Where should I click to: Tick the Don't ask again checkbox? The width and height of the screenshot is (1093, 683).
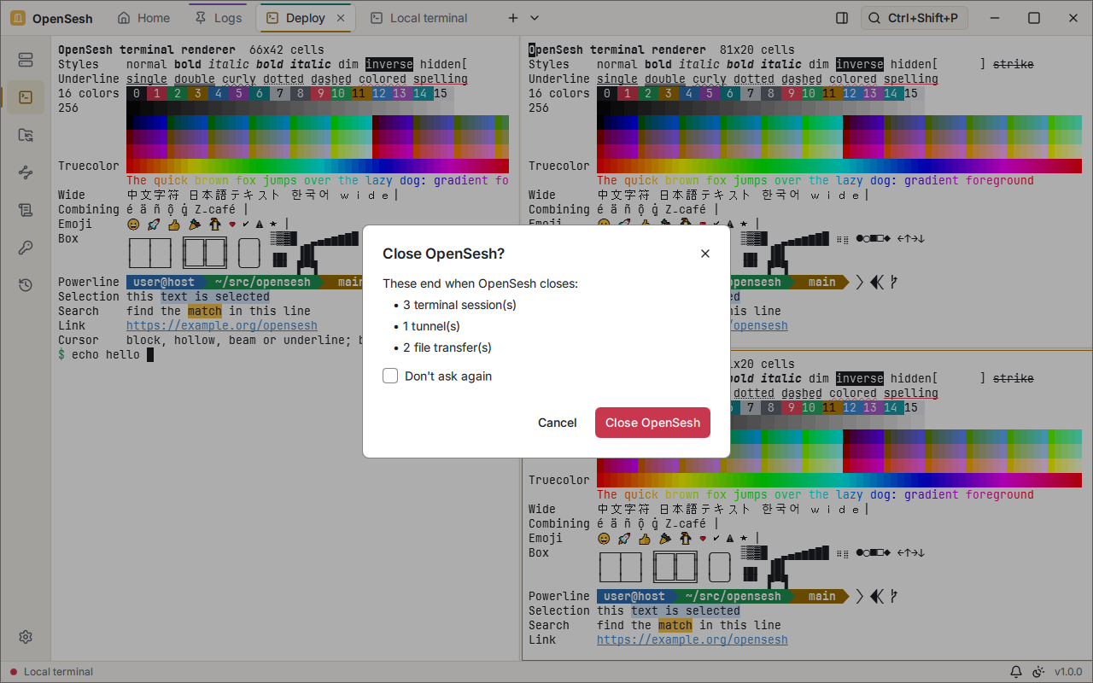click(x=390, y=376)
